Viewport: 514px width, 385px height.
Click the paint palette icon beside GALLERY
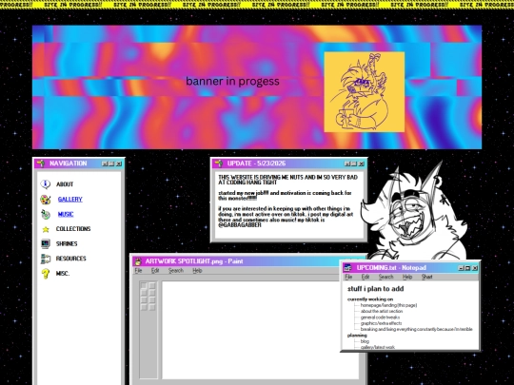click(46, 200)
